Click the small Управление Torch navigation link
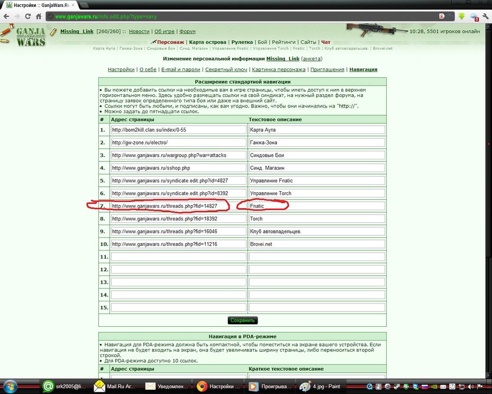Viewport: 492px width, 394px height. click(270, 48)
